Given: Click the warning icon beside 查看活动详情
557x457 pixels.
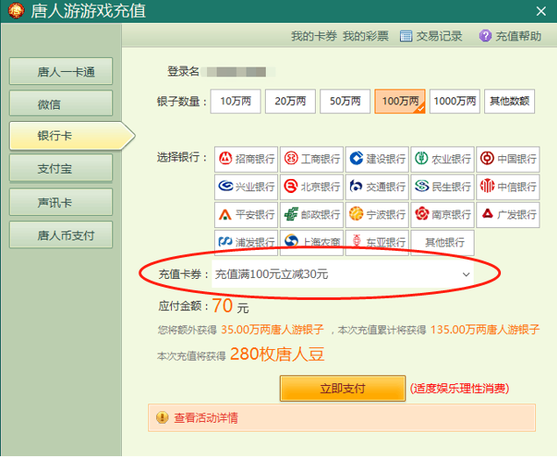Looking at the screenshot, I should click(x=161, y=418).
